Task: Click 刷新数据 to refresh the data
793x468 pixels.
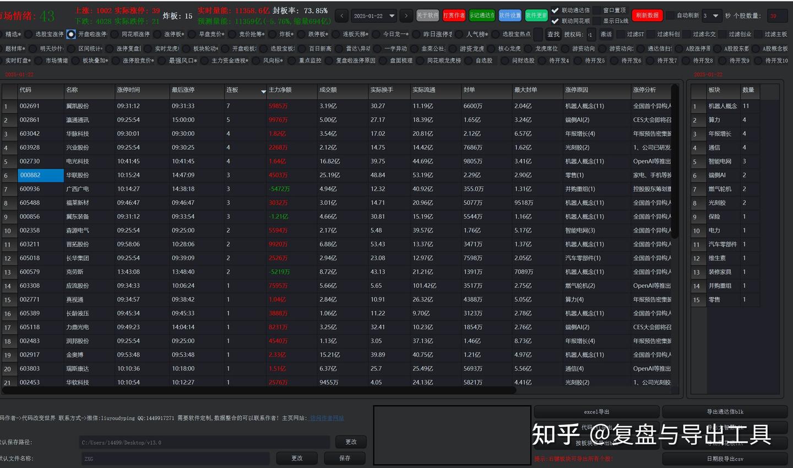Action: (x=647, y=15)
